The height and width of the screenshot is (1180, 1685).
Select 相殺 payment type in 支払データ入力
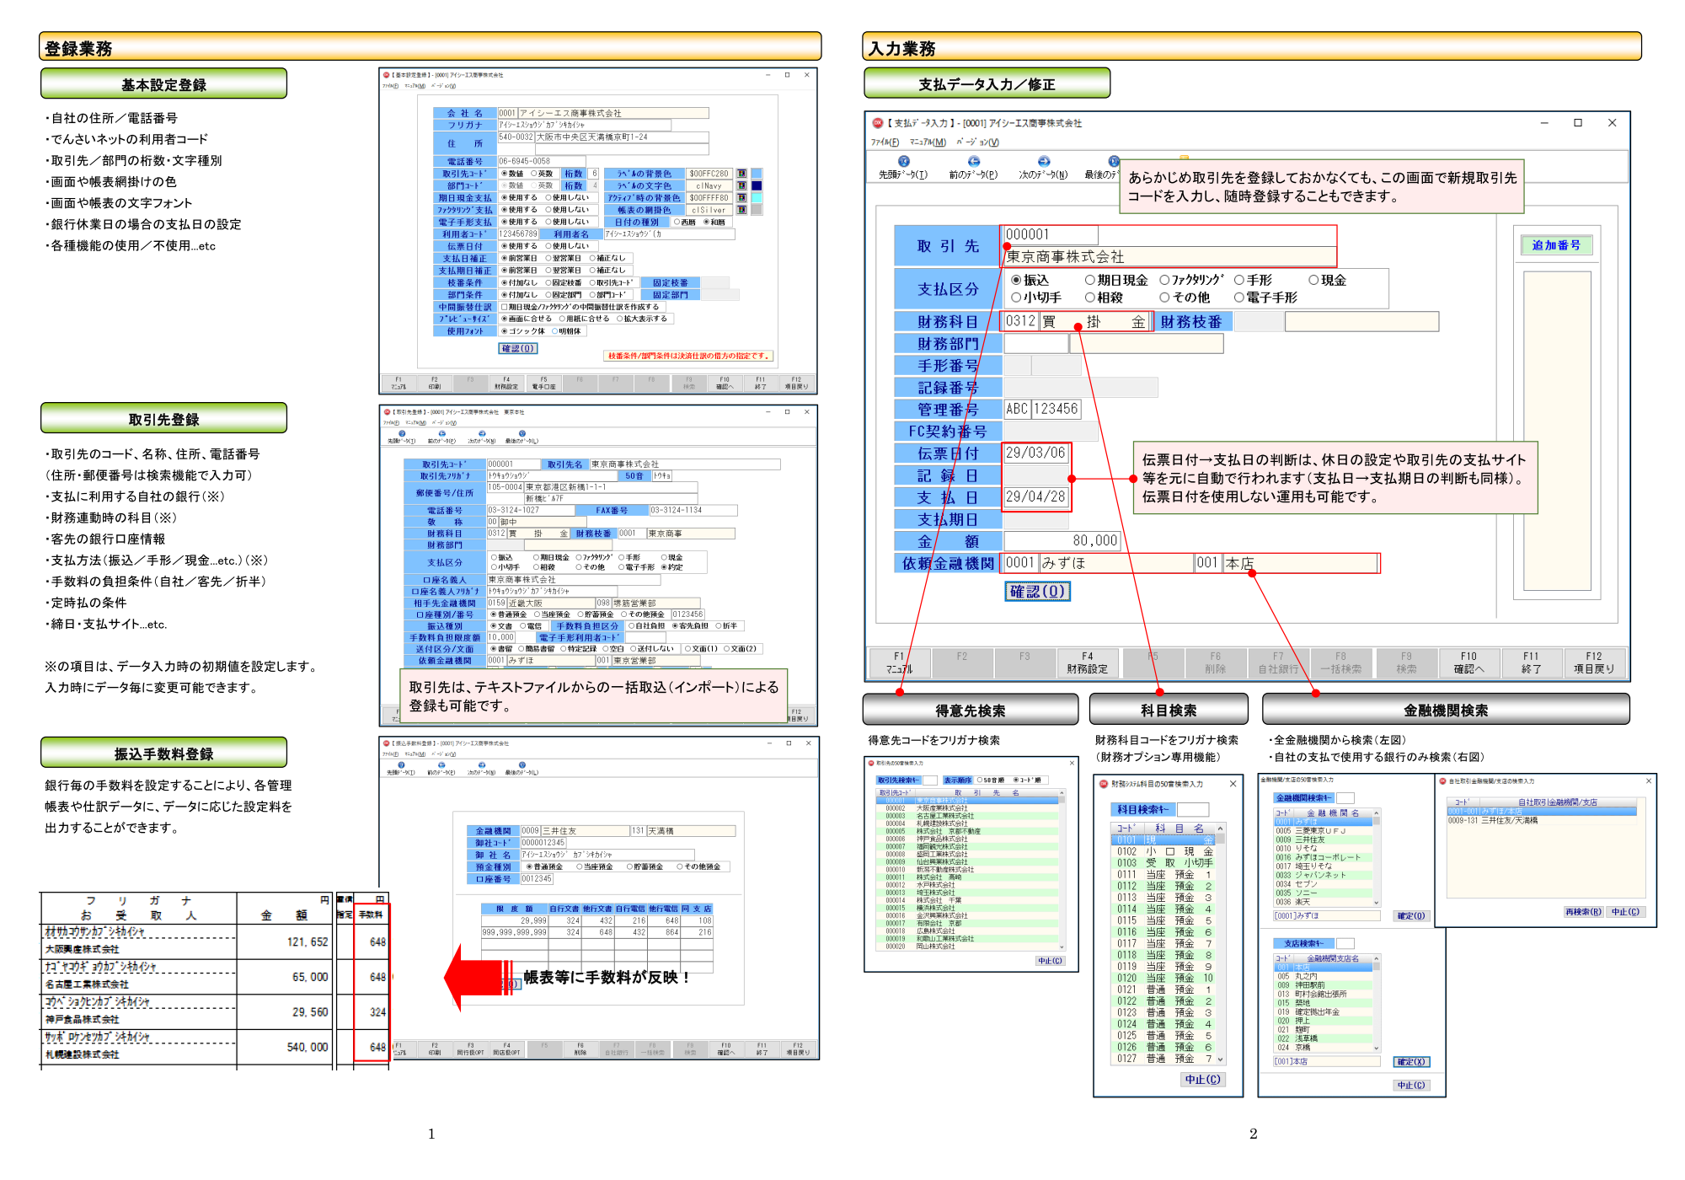[1090, 298]
